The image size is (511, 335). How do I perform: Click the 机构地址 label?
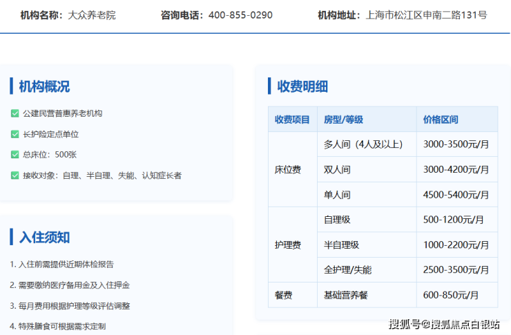pyautogui.click(x=339, y=15)
